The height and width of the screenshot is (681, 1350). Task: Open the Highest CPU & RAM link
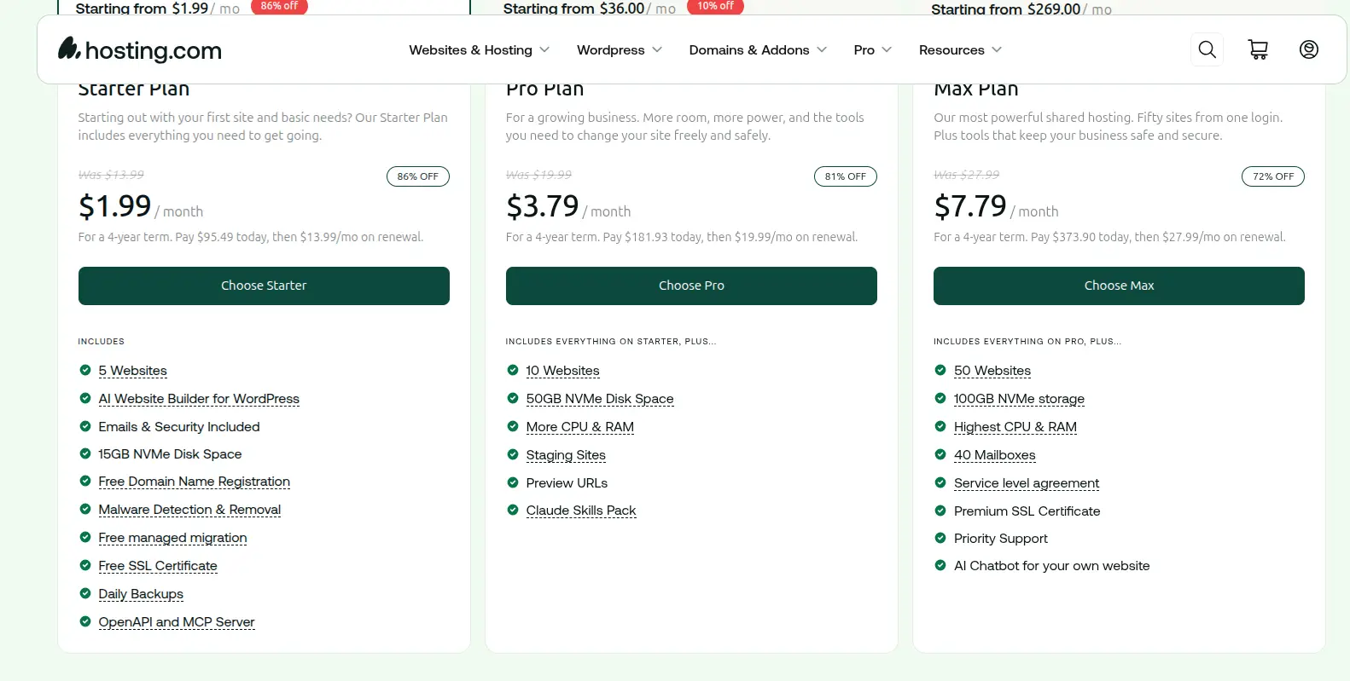click(1015, 427)
